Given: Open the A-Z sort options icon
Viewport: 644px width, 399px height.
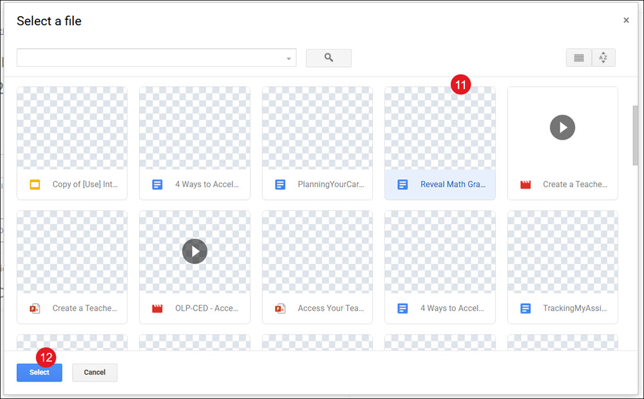Looking at the screenshot, I should click(x=603, y=58).
